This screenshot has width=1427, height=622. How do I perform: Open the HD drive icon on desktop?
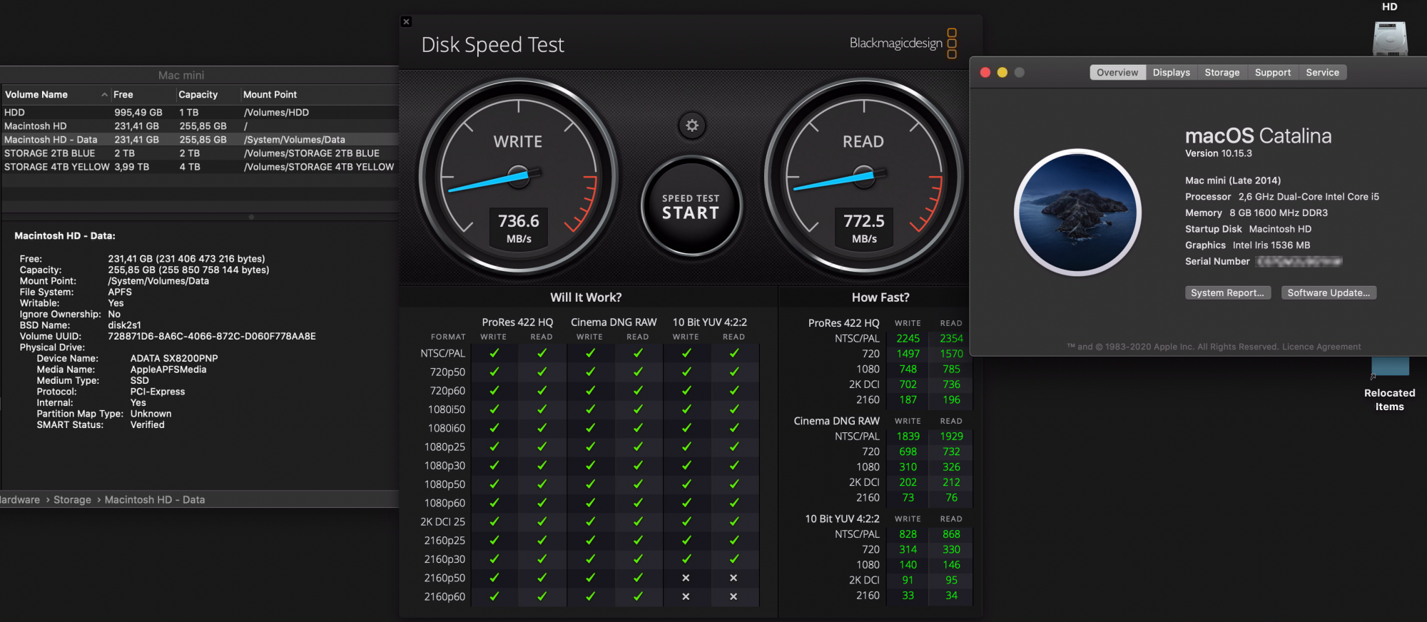[x=1389, y=38]
